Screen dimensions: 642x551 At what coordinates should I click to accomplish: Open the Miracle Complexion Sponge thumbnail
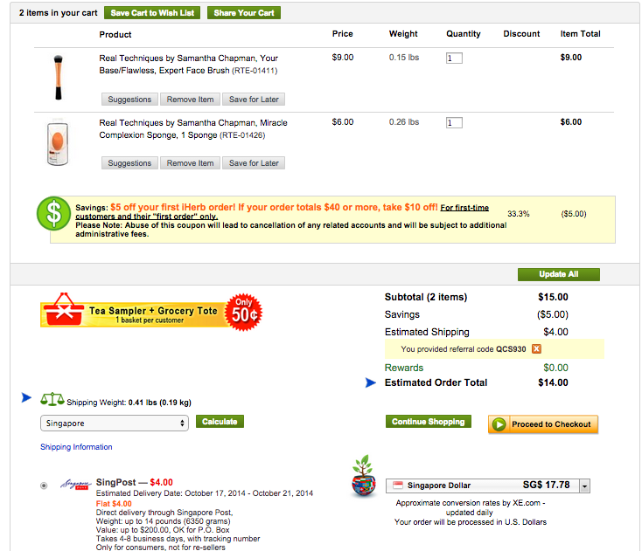pos(58,143)
